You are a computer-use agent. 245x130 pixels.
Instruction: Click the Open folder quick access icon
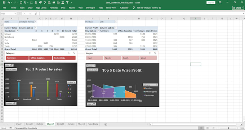pos(54,3)
